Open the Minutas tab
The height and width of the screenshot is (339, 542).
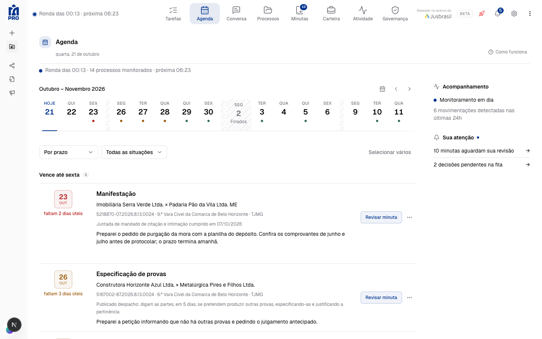300,14
